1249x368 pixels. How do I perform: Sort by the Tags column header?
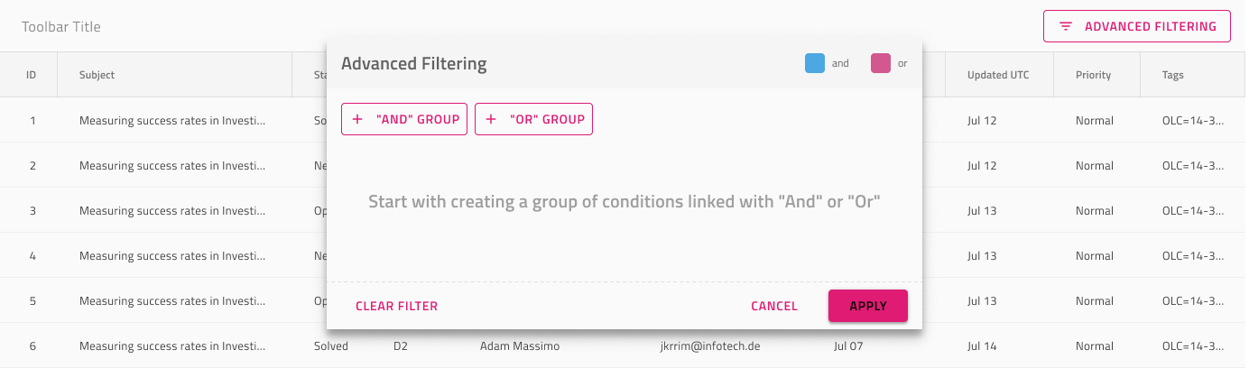[1173, 75]
